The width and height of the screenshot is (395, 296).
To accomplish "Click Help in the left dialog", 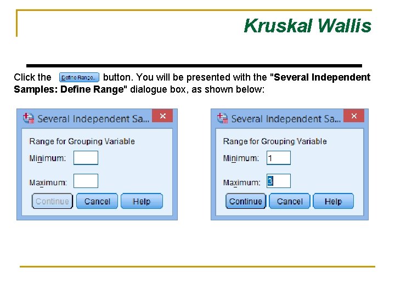I will 142,201.
